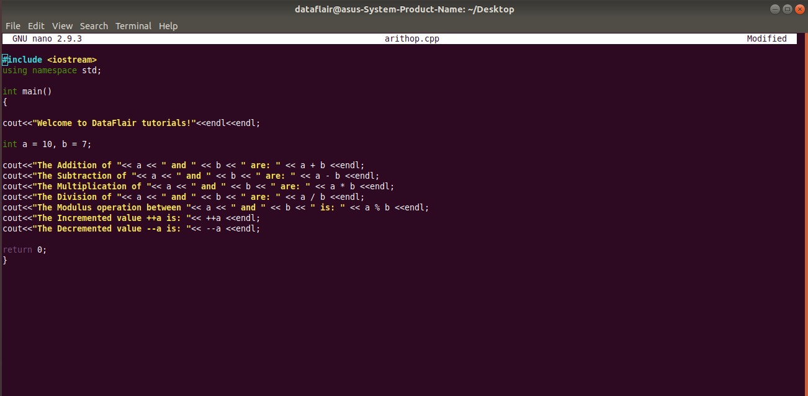The image size is (808, 396).
Task: Open the File menu
Action: pos(13,26)
